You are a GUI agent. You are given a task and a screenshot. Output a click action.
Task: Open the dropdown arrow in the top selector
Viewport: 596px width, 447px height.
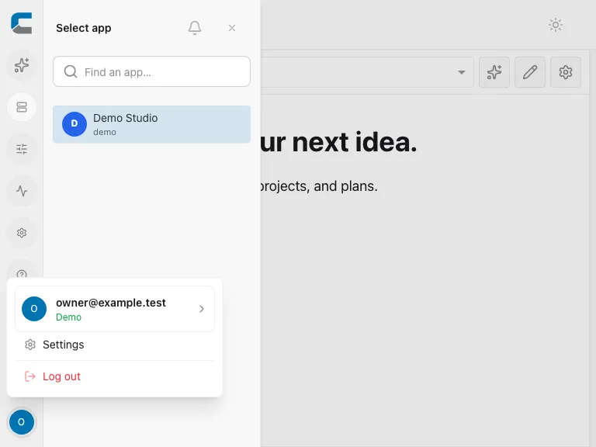point(462,72)
